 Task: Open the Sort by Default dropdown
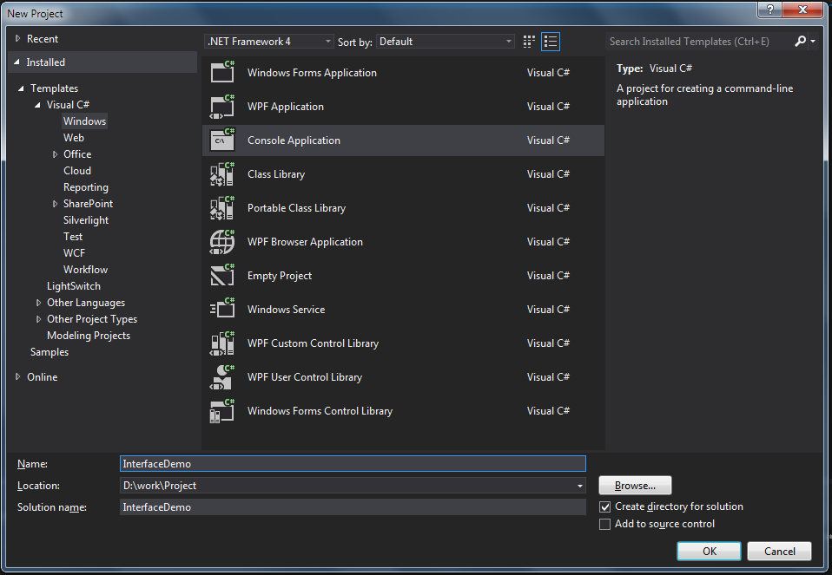tap(446, 42)
